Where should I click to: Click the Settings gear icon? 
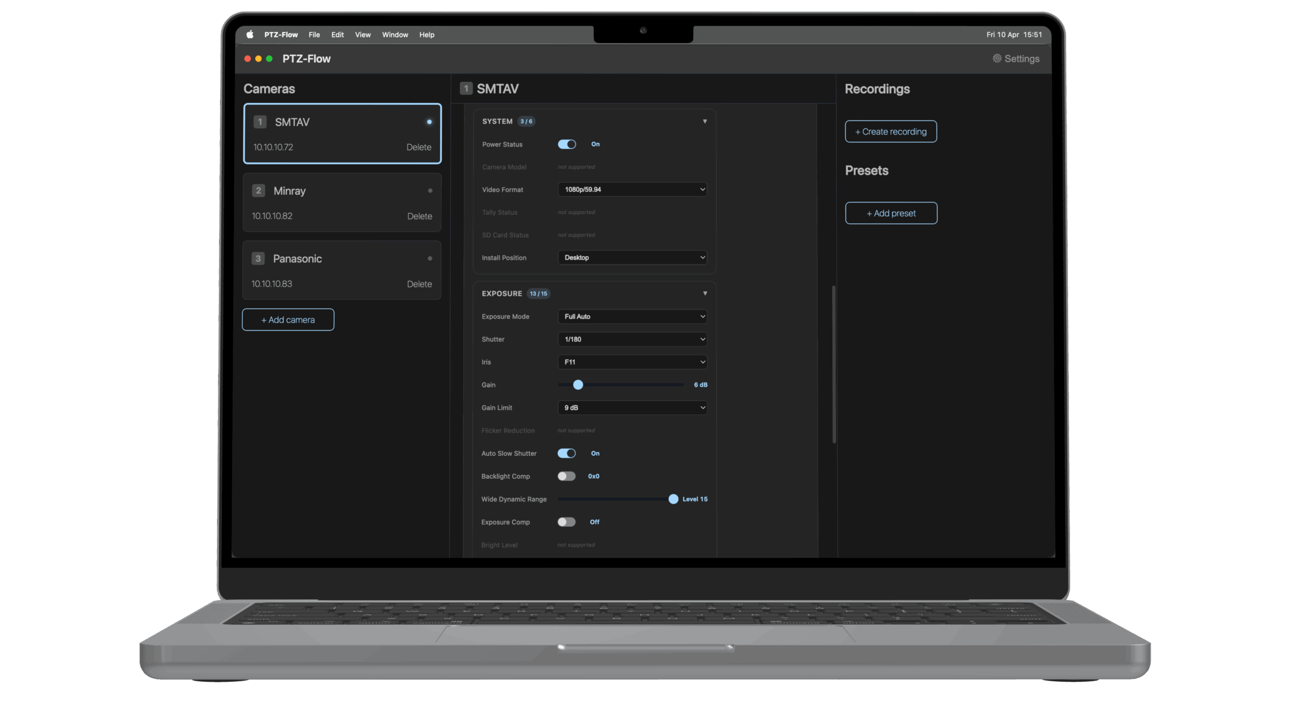point(996,58)
